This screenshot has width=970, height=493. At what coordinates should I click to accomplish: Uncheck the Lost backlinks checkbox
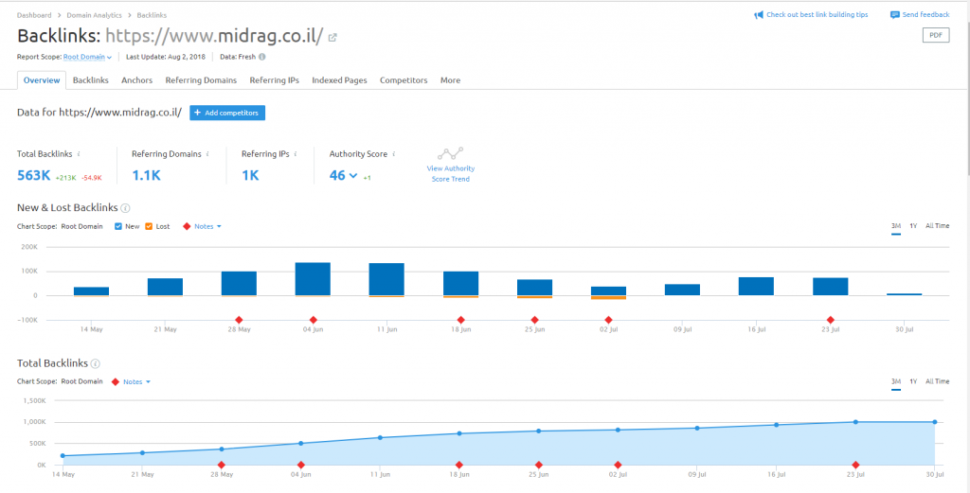(x=149, y=227)
